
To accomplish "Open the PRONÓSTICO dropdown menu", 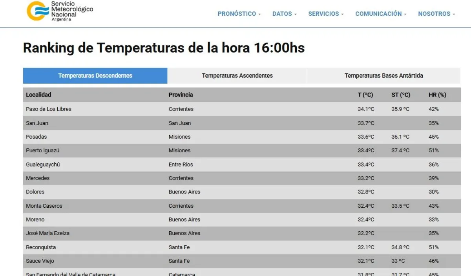I will [239, 14].
